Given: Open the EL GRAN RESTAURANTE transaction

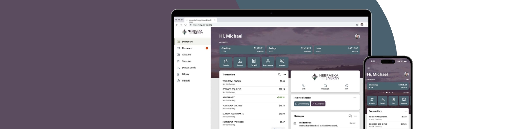Looking at the screenshot, I should click(254, 115).
